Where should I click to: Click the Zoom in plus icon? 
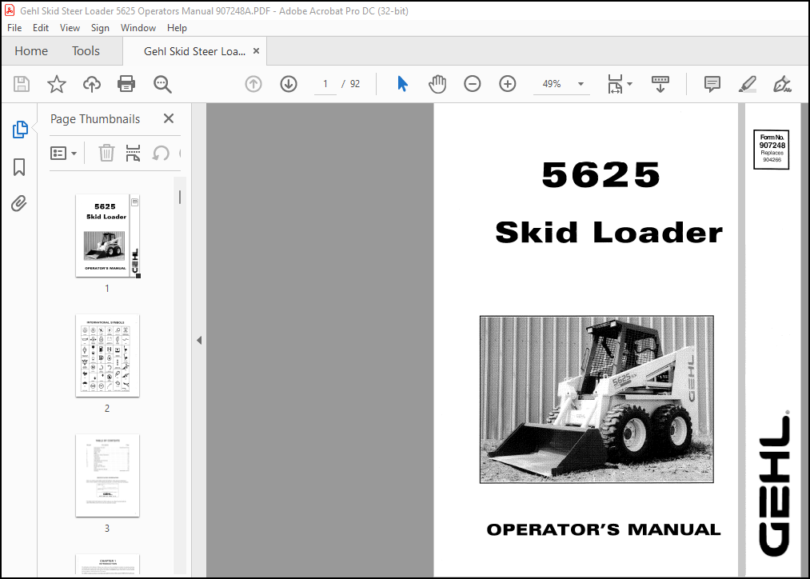[507, 84]
